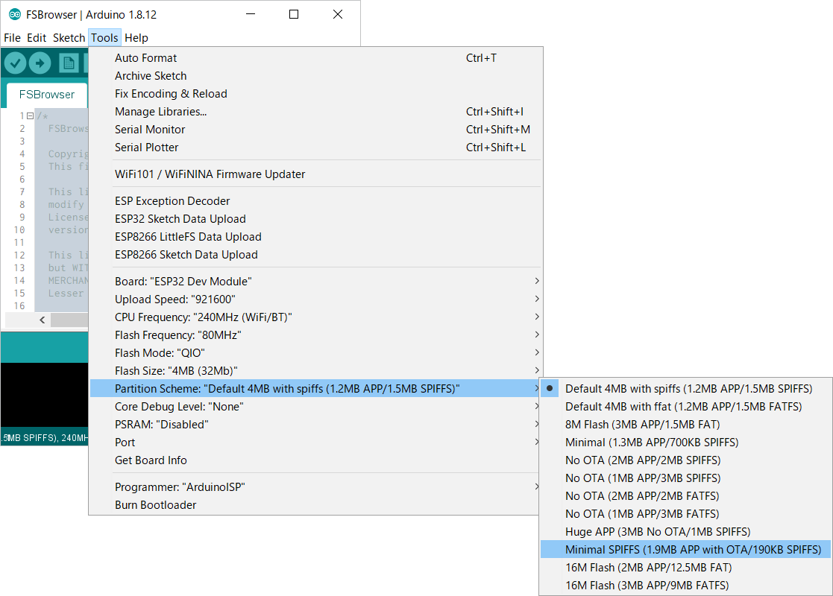This screenshot has height=596, width=833.
Task: Select 16M Flash (2MB APP/12.5MB FAT)
Action: (x=685, y=568)
